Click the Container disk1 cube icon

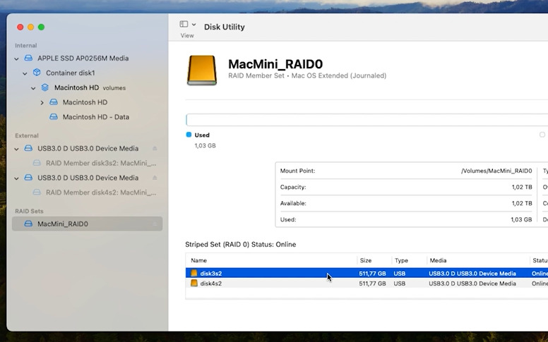pyautogui.click(x=37, y=72)
